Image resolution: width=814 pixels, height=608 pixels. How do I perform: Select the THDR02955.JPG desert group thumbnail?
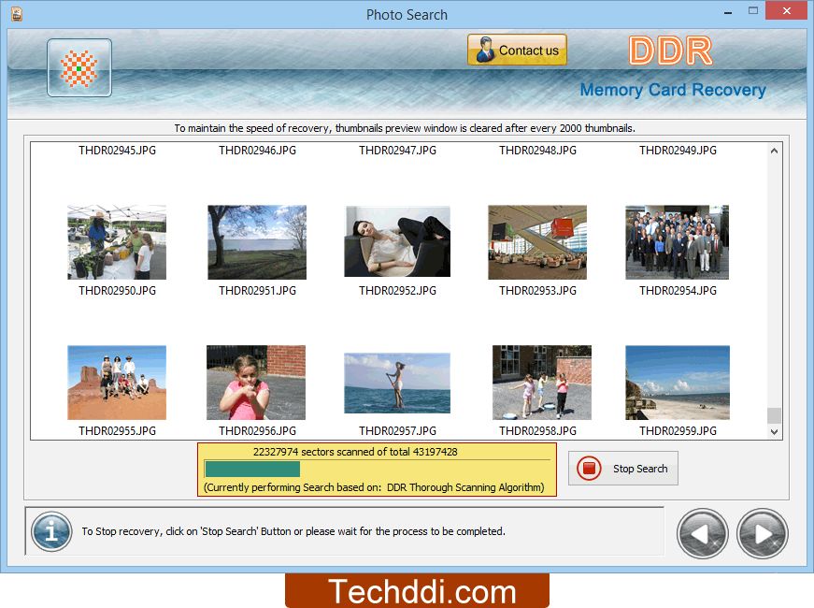point(117,383)
